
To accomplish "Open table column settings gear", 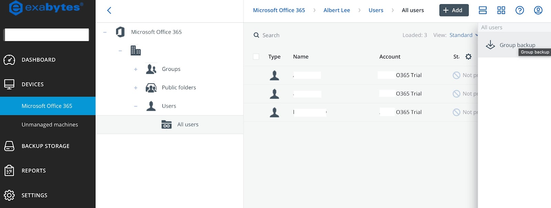I will (468, 57).
